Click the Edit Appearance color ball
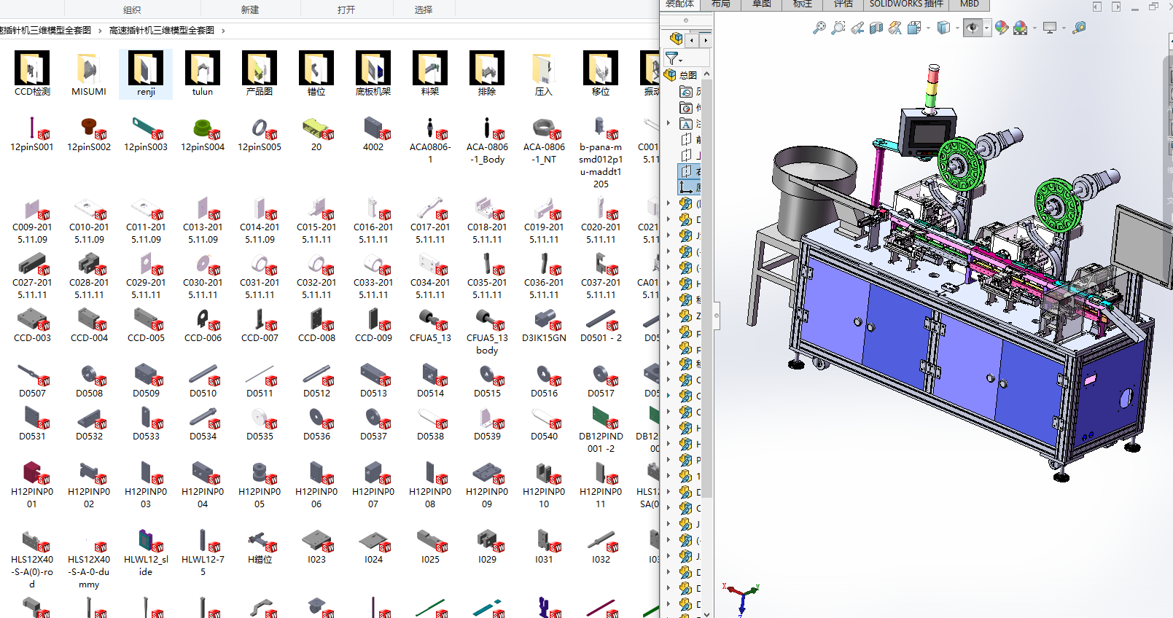Viewport: 1173px width, 618px height. click(x=1002, y=28)
